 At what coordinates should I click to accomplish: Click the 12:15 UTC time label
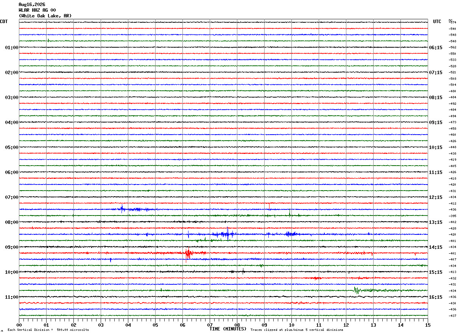[436, 197]
